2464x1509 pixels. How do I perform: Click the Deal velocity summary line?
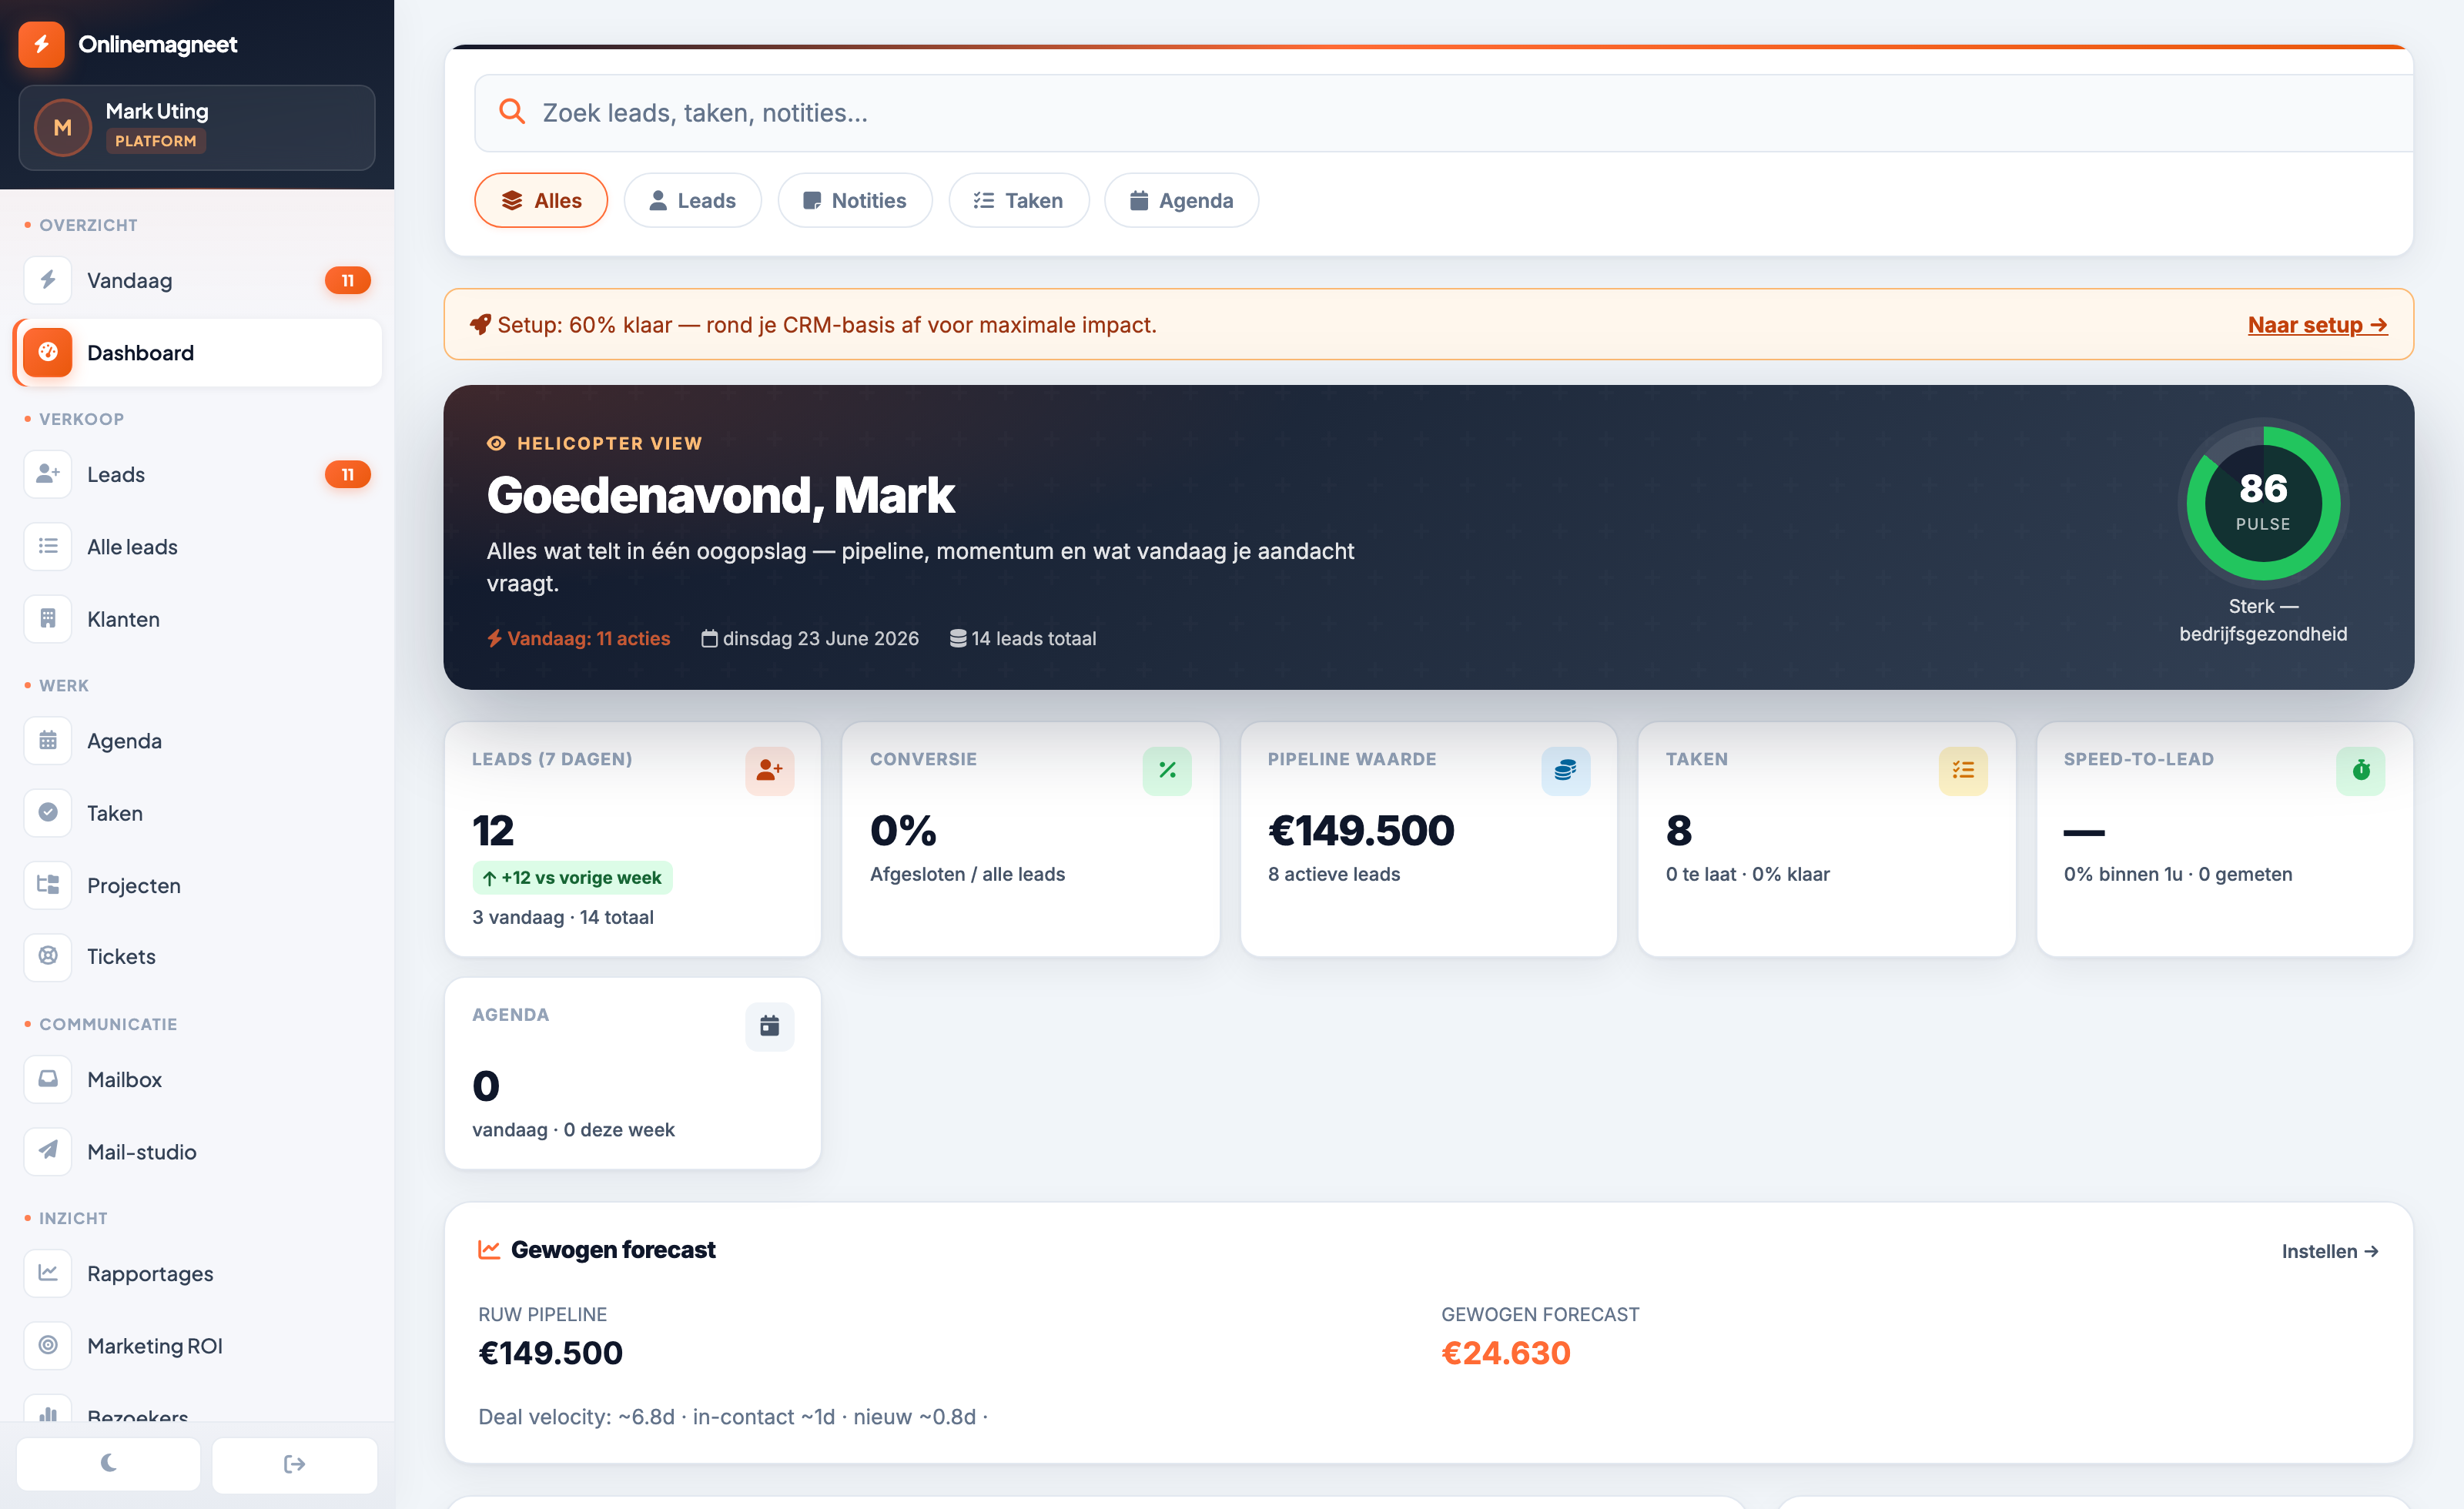click(733, 1417)
